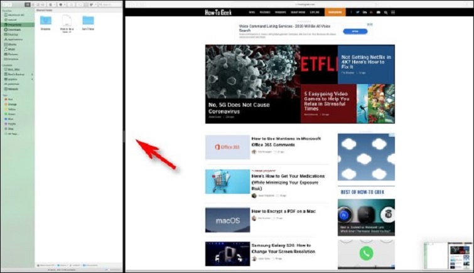Click the blue Open button in the ad
The image size is (474, 273).
356,31
